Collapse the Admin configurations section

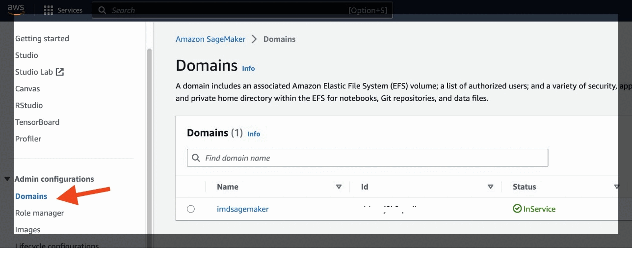pyautogui.click(x=7, y=179)
